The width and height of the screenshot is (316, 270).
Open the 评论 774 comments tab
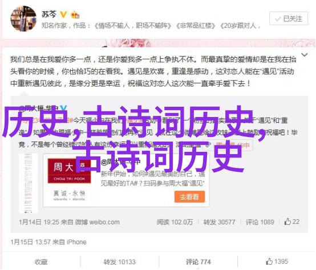coord(198,262)
